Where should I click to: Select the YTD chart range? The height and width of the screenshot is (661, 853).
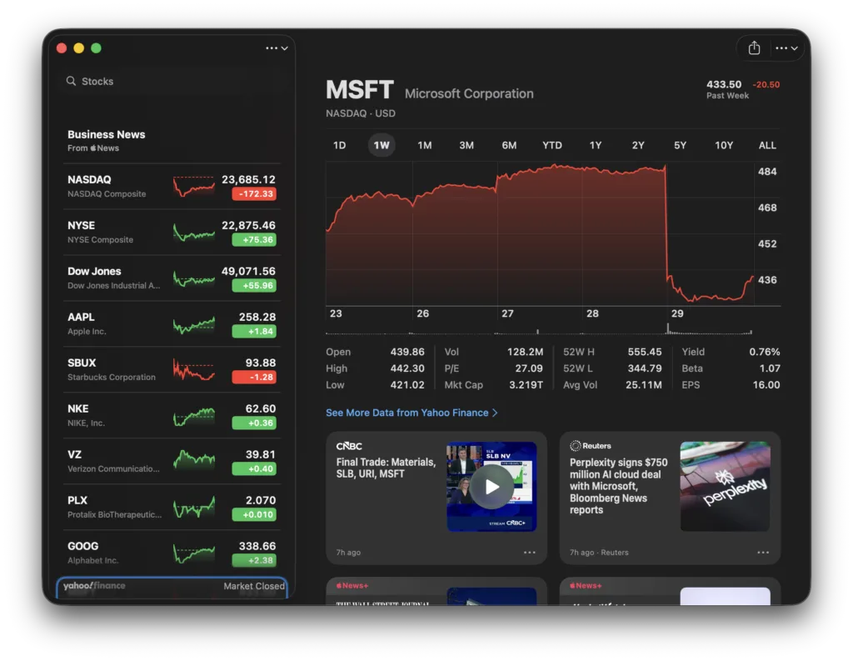click(x=552, y=145)
